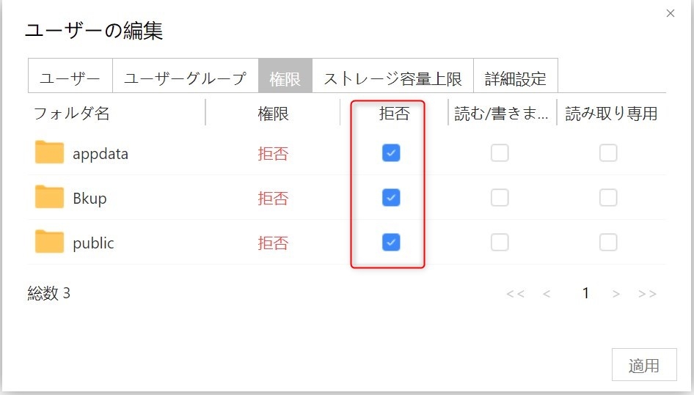Select page number 1

click(x=585, y=294)
